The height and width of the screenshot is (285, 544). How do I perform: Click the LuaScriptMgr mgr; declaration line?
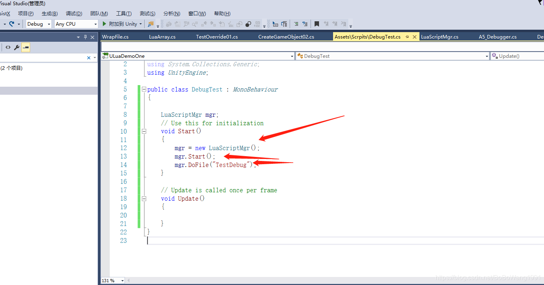[190, 115]
